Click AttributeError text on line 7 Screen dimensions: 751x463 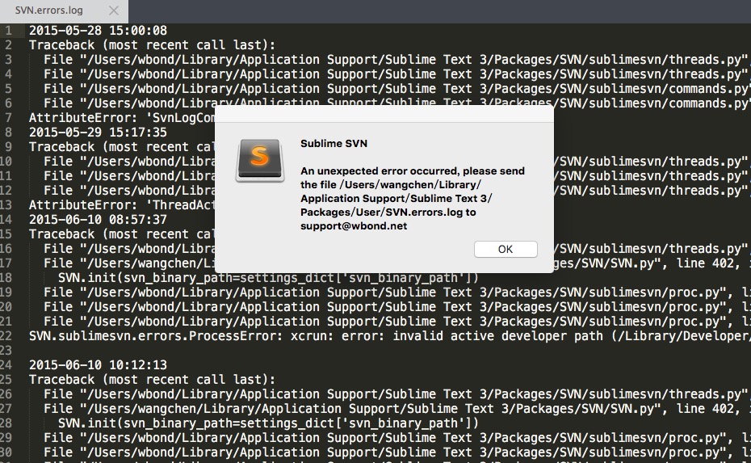point(122,118)
